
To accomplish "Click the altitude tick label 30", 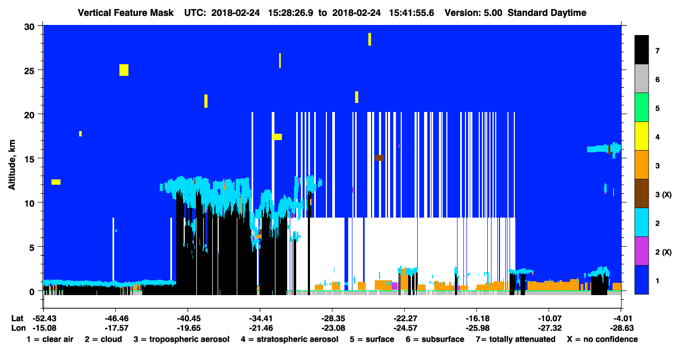I will coord(30,27).
